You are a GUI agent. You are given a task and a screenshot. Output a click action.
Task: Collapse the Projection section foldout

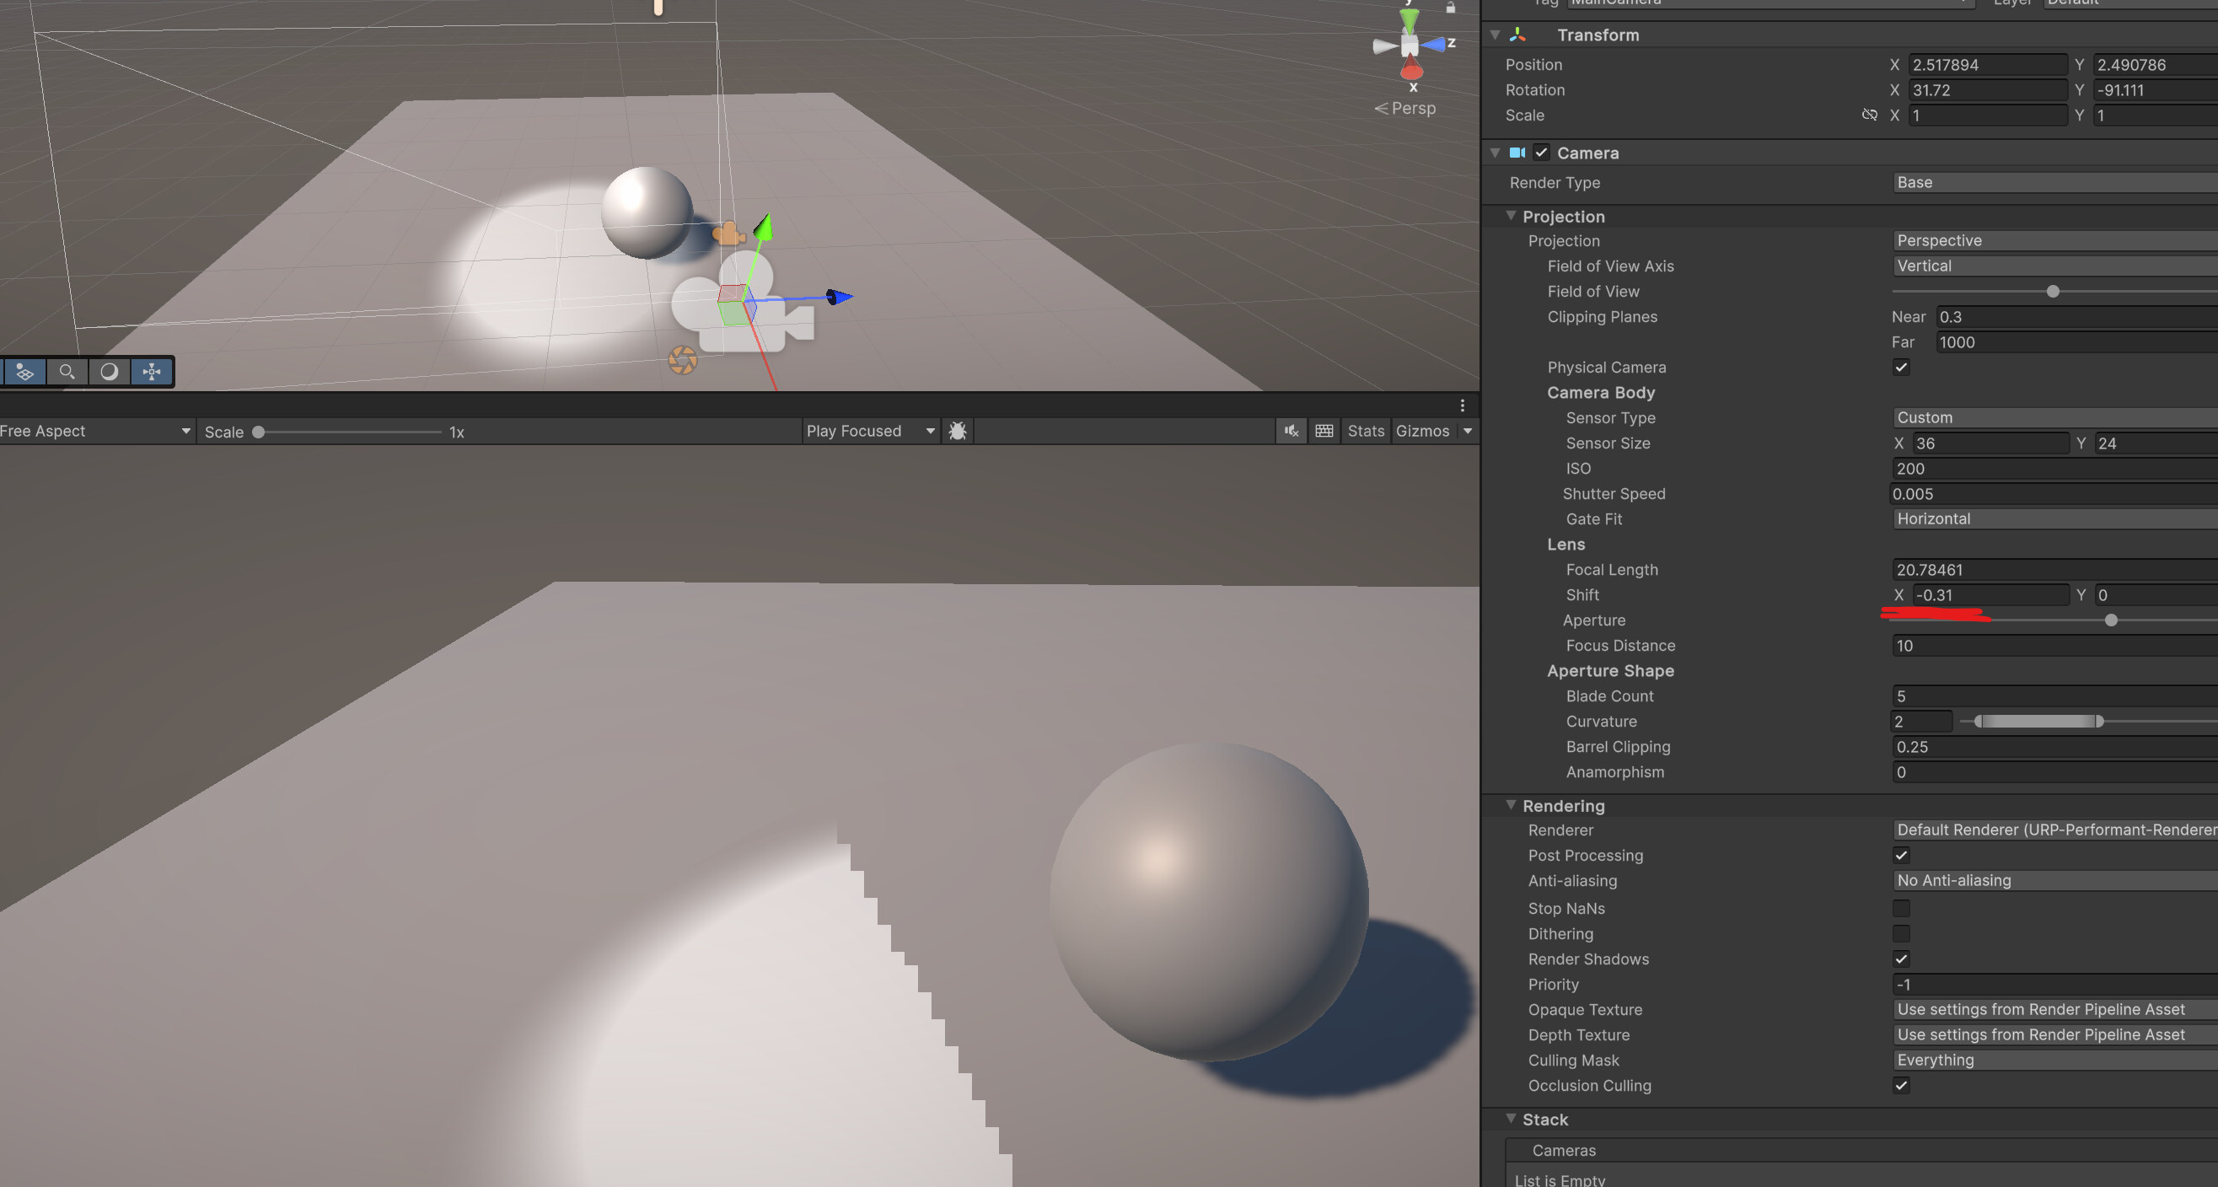[x=1510, y=216]
